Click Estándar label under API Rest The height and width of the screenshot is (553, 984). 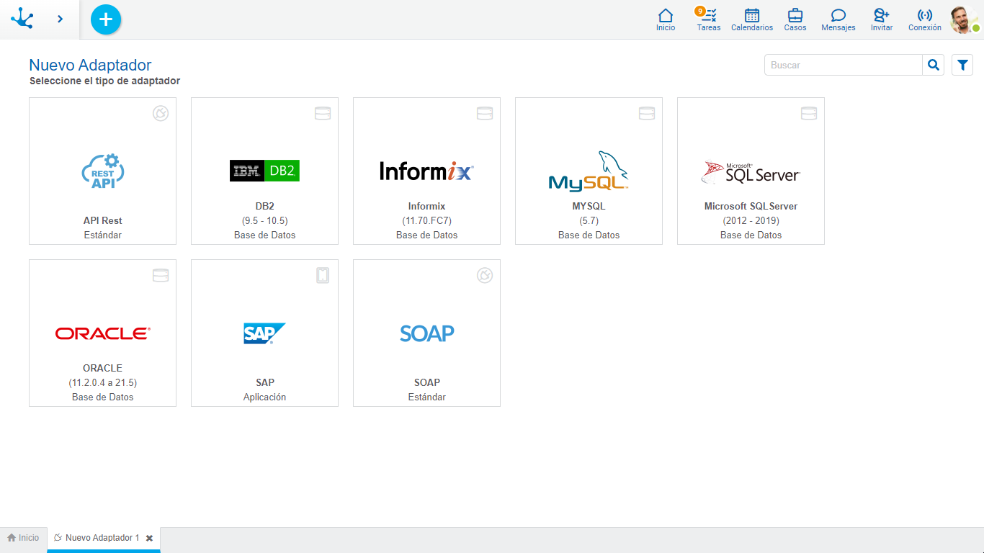tap(103, 235)
